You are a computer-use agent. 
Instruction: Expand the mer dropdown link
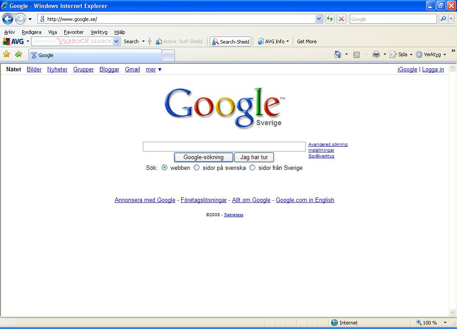(154, 69)
